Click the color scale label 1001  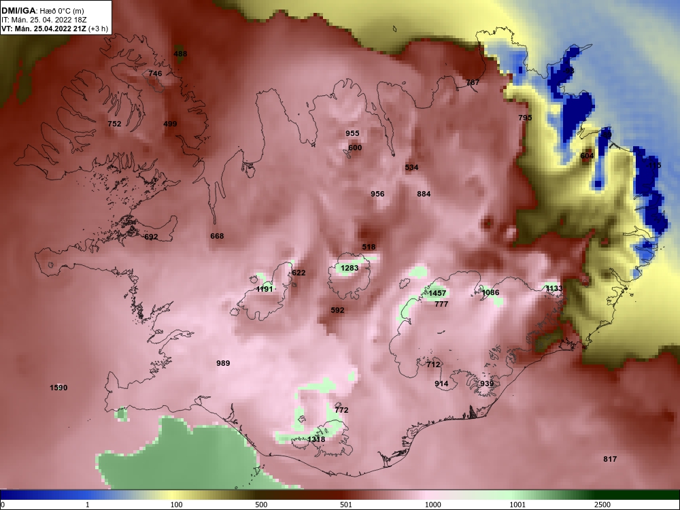pyautogui.click(x=517, y=505)
